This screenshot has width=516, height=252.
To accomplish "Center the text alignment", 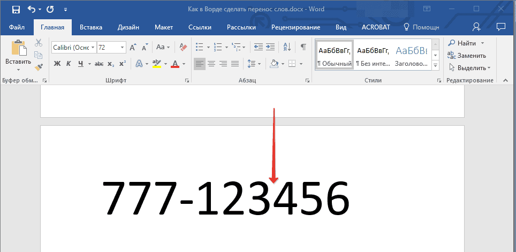I will pyautogui.click(x=211, y=64).
